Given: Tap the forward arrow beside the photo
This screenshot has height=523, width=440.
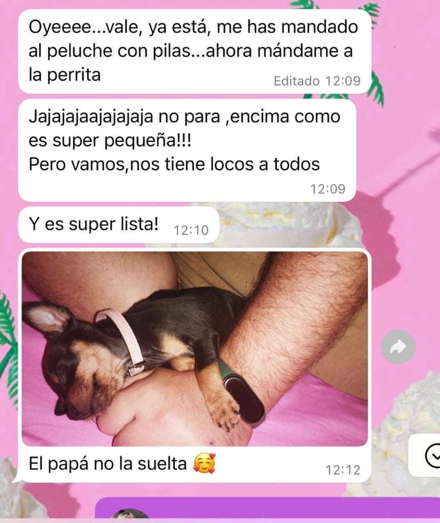Looking at the screenshot, I should pyautogui.click(x=398, y=347).
